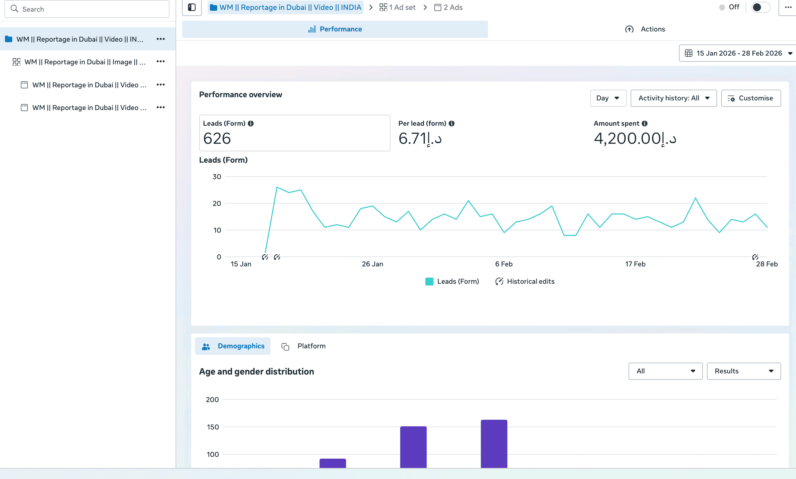796x479 pixels.
Task: Click the search magnifier icon
Action: (x=14, y=9)
